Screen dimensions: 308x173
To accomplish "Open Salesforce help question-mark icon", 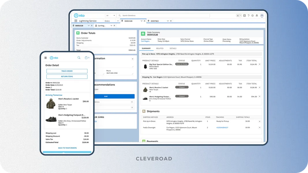I will 249,15.
